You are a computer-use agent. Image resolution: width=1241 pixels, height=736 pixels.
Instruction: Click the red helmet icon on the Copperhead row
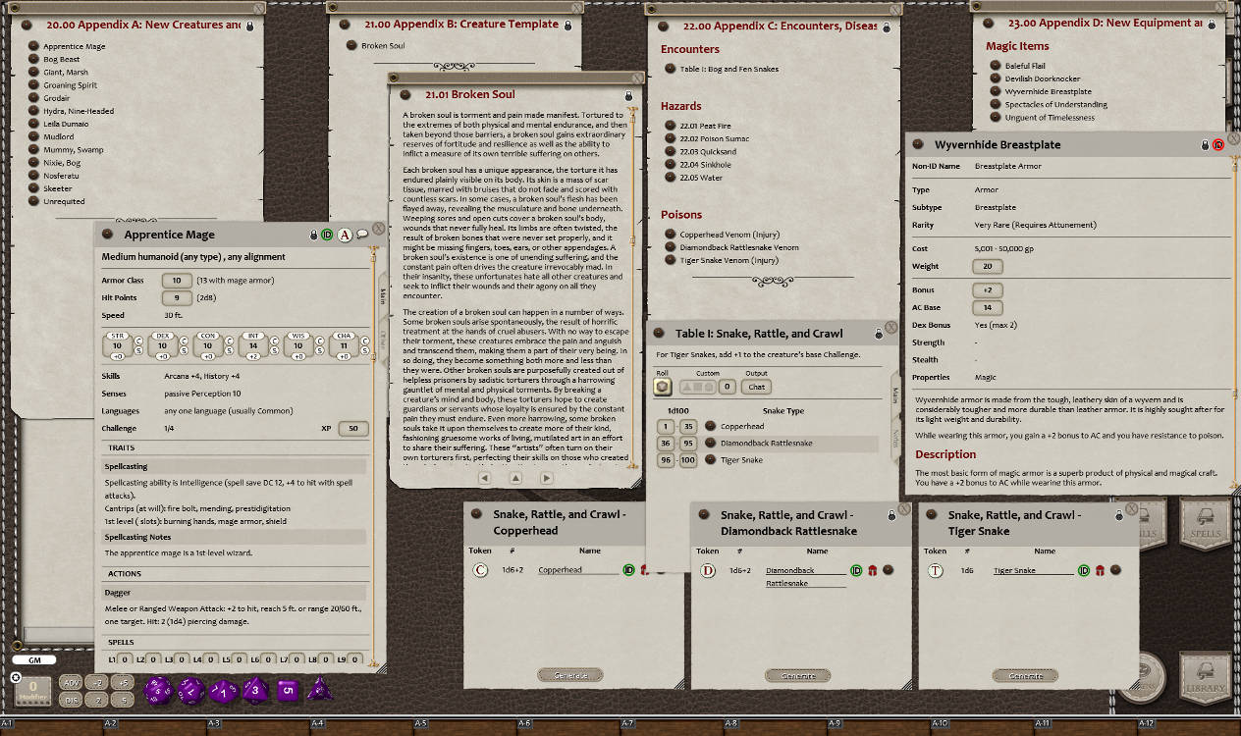pos(646,571)
